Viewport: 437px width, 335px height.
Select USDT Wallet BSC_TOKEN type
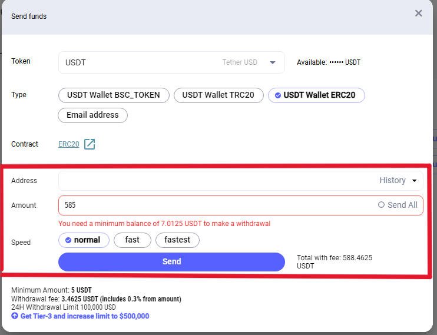(x=114, y=95)
